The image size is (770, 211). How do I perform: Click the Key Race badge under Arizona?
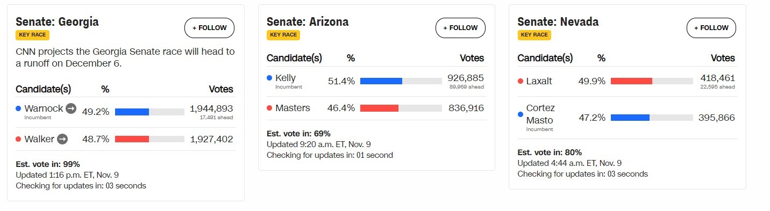pyautogui.click(x=283, y=35)
